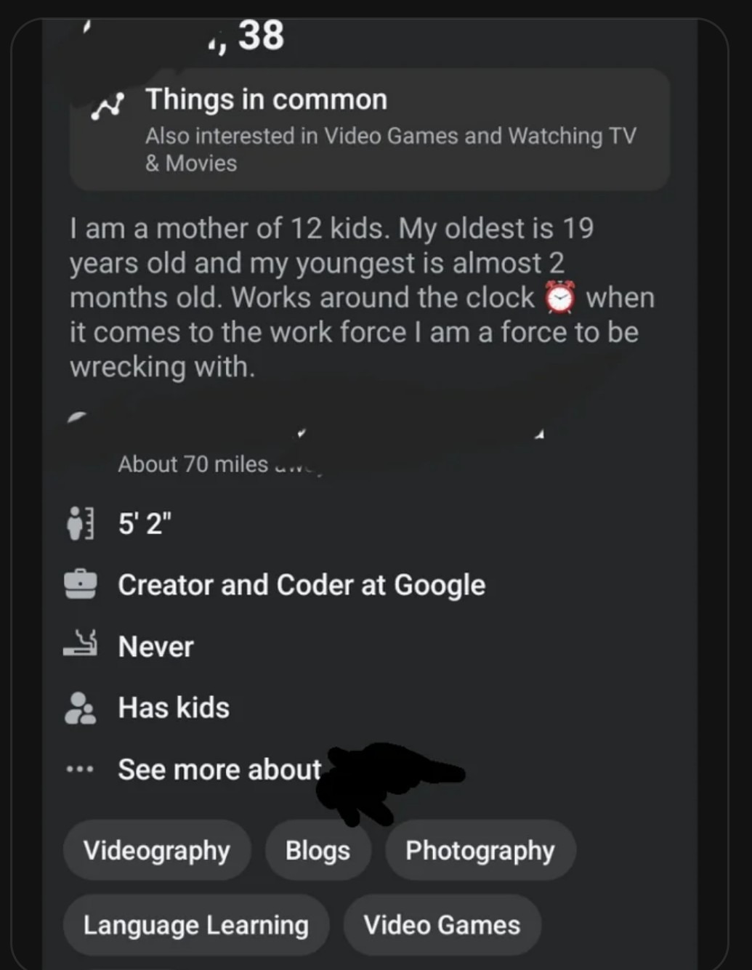The width and height of the screenshot is (752, 970).
Task: Select the Blogs interest tag
Action: pyautogui.click(x=318, y=850)
